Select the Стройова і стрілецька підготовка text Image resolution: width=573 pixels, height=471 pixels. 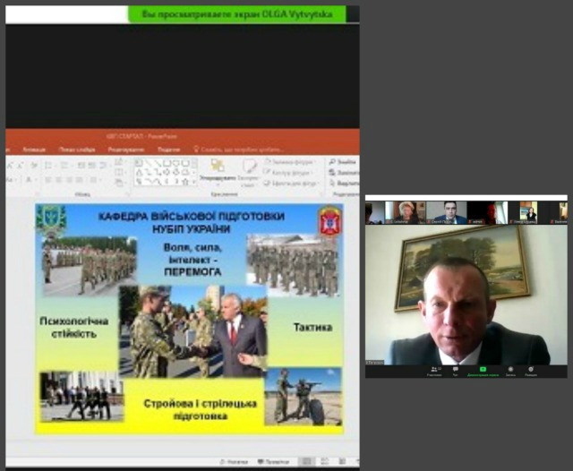click(x=201, y=409)
